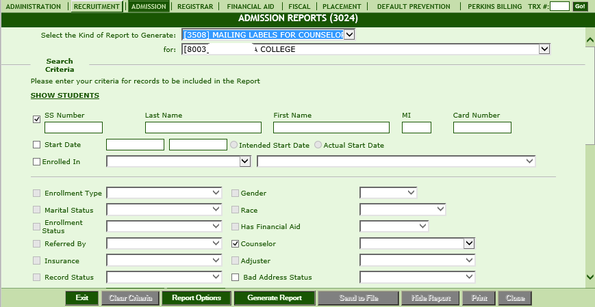595x307 pixels.
Task: Go to the FINANCIAL AID tab
Action: click(250, 6)
